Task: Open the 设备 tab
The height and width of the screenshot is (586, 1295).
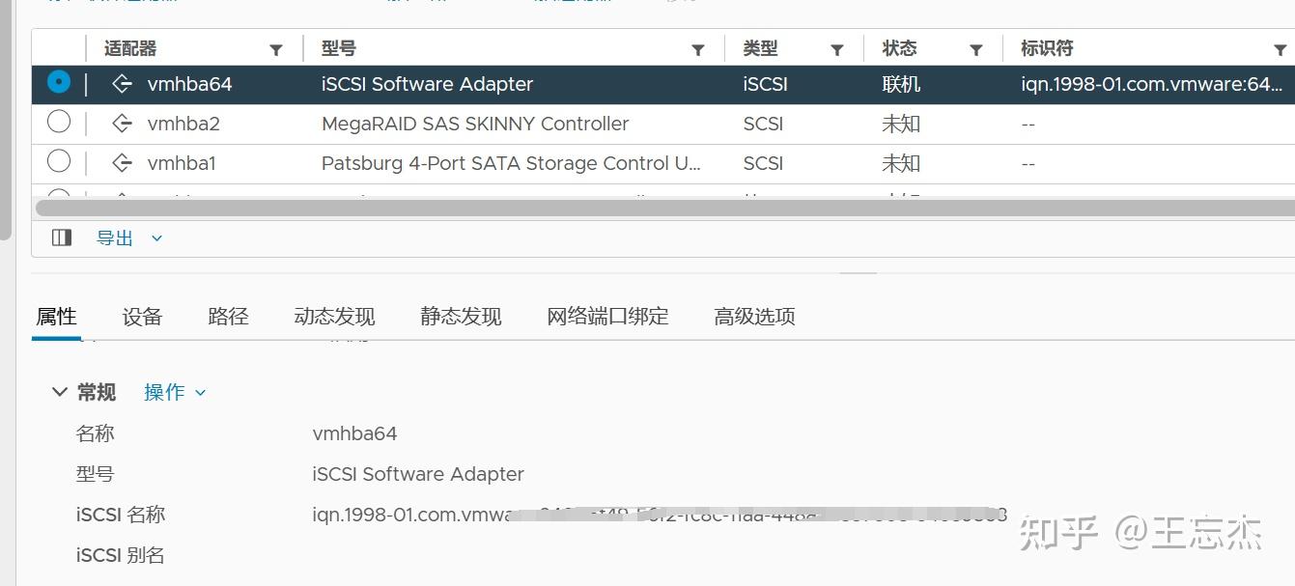Action: click(141, 316)
